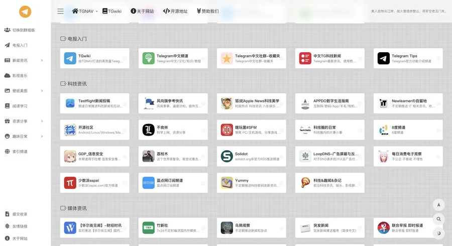Viewport: 452px width, 246px height.
Task: Click the 科技&趣闻&杂记 RSS icon
Action: pyautogui.click(x=305, y=183)
